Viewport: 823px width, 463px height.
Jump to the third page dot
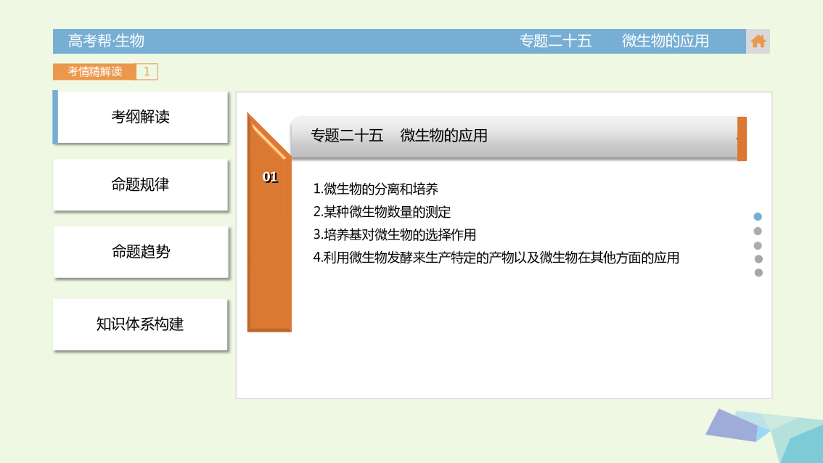point(758,245)
